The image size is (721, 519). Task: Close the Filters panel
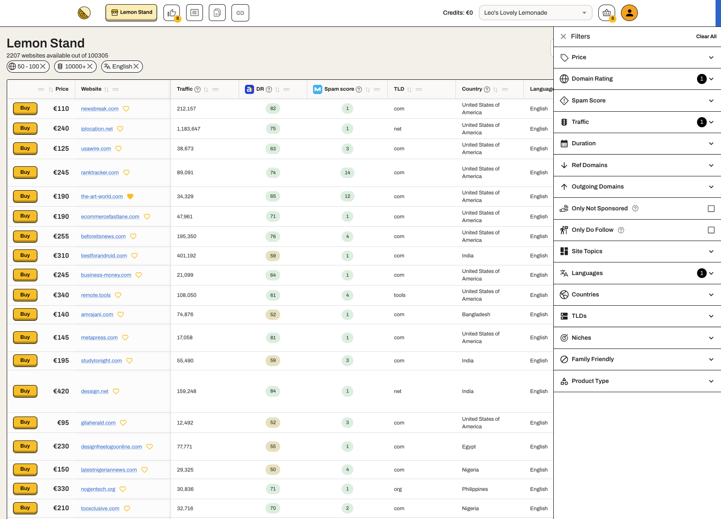coord(563,37)
